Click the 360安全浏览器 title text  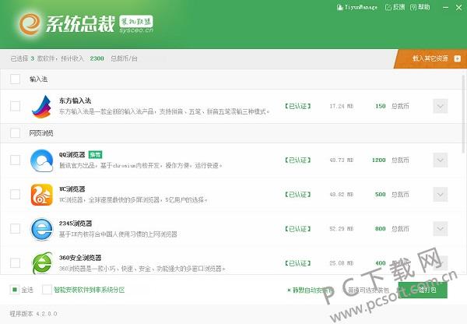pos(80,258)
